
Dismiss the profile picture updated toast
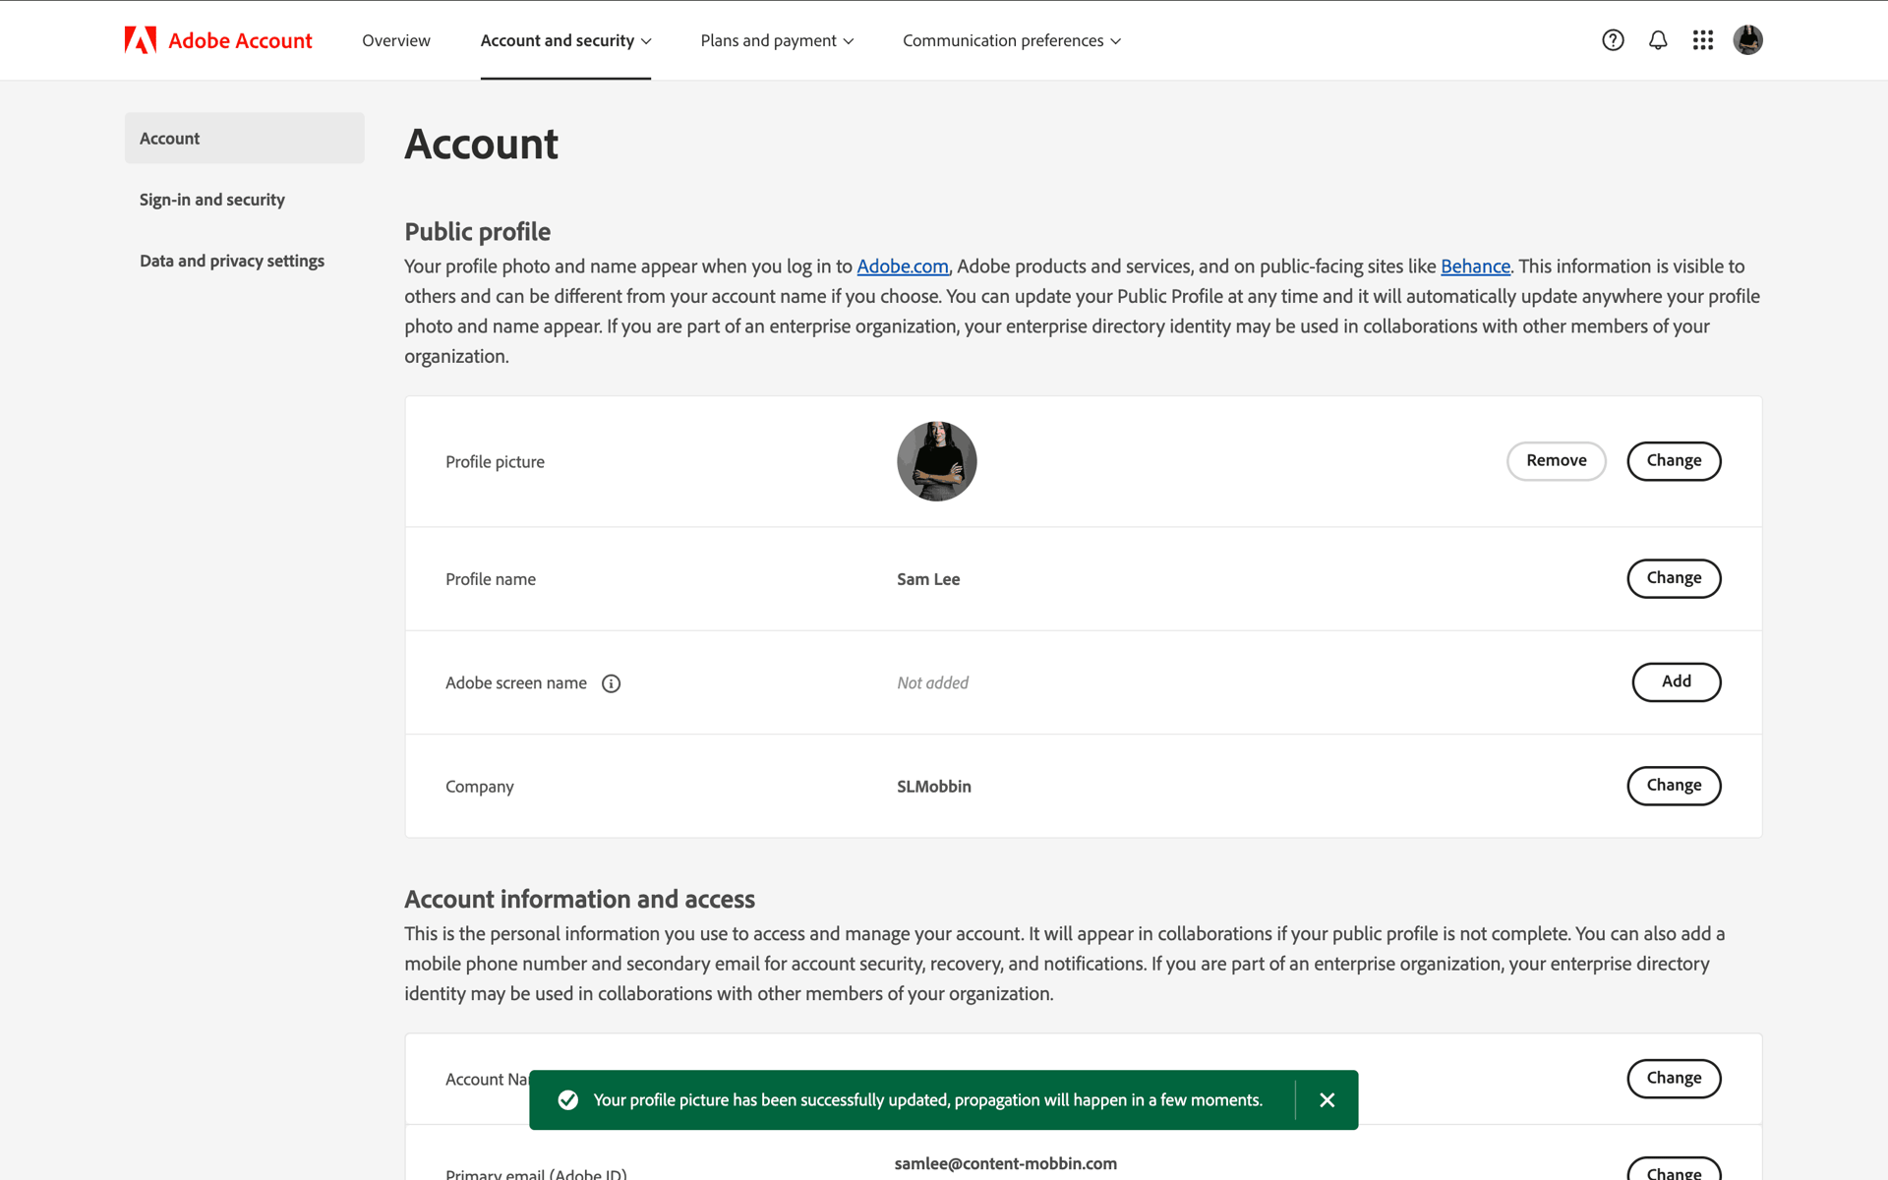pos(1327,1099)
